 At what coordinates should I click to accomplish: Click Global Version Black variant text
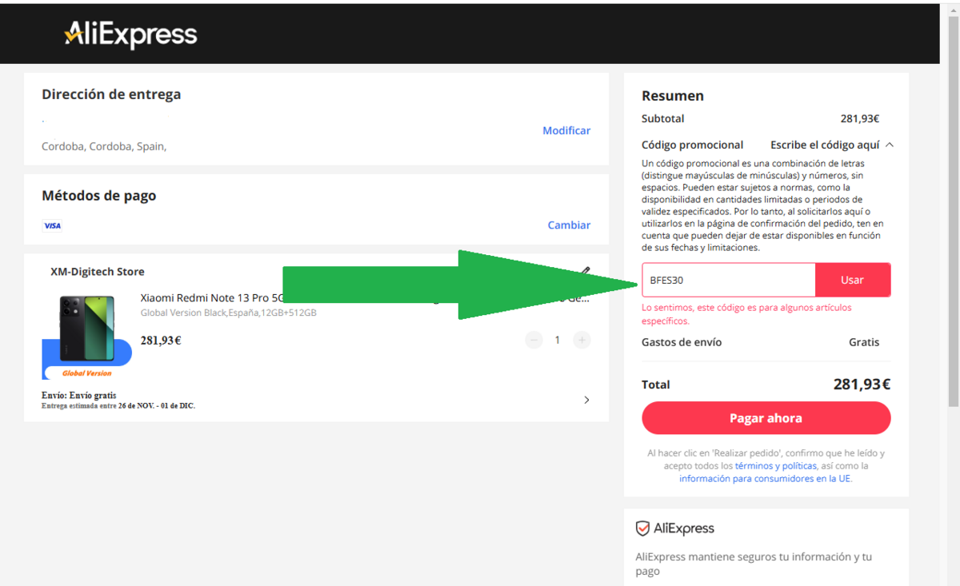(229, 313)
